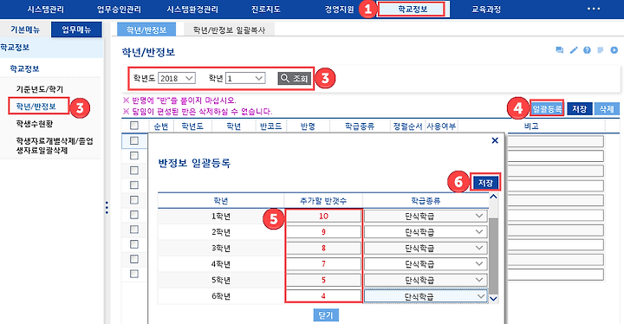Open the 경영지원 top menu

(339, 10)
